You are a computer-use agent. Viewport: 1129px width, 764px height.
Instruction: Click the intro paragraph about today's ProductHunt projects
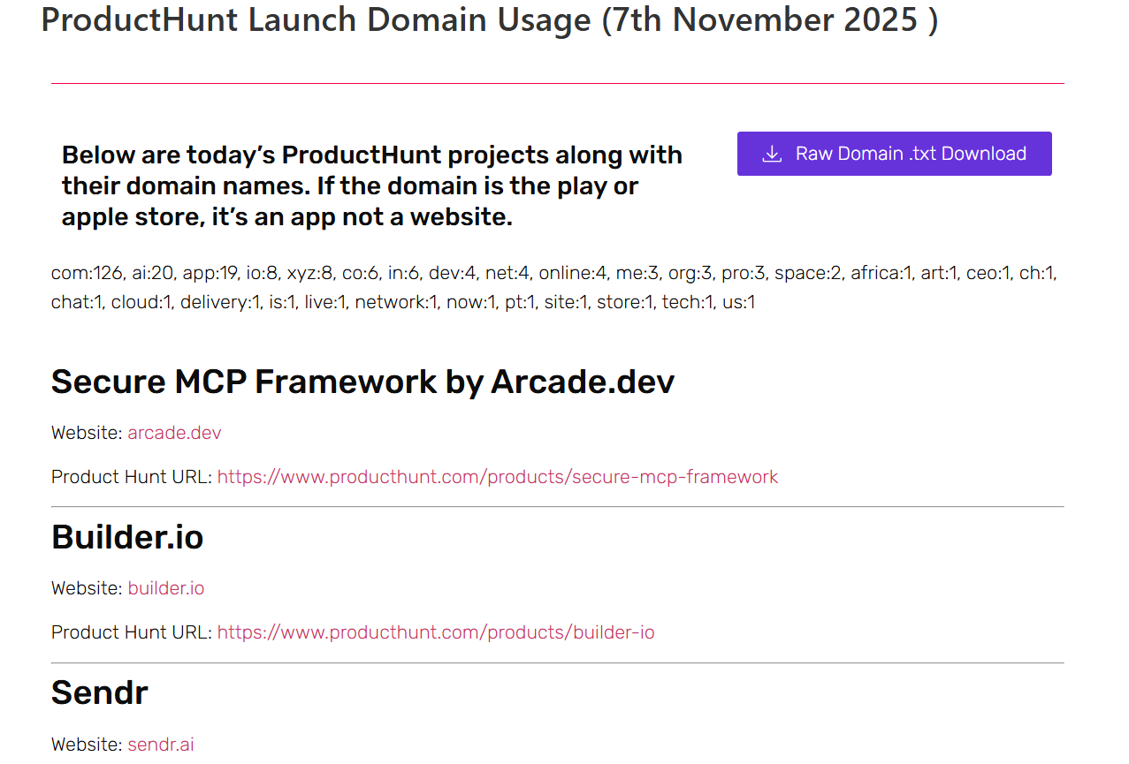coord(371,185)
